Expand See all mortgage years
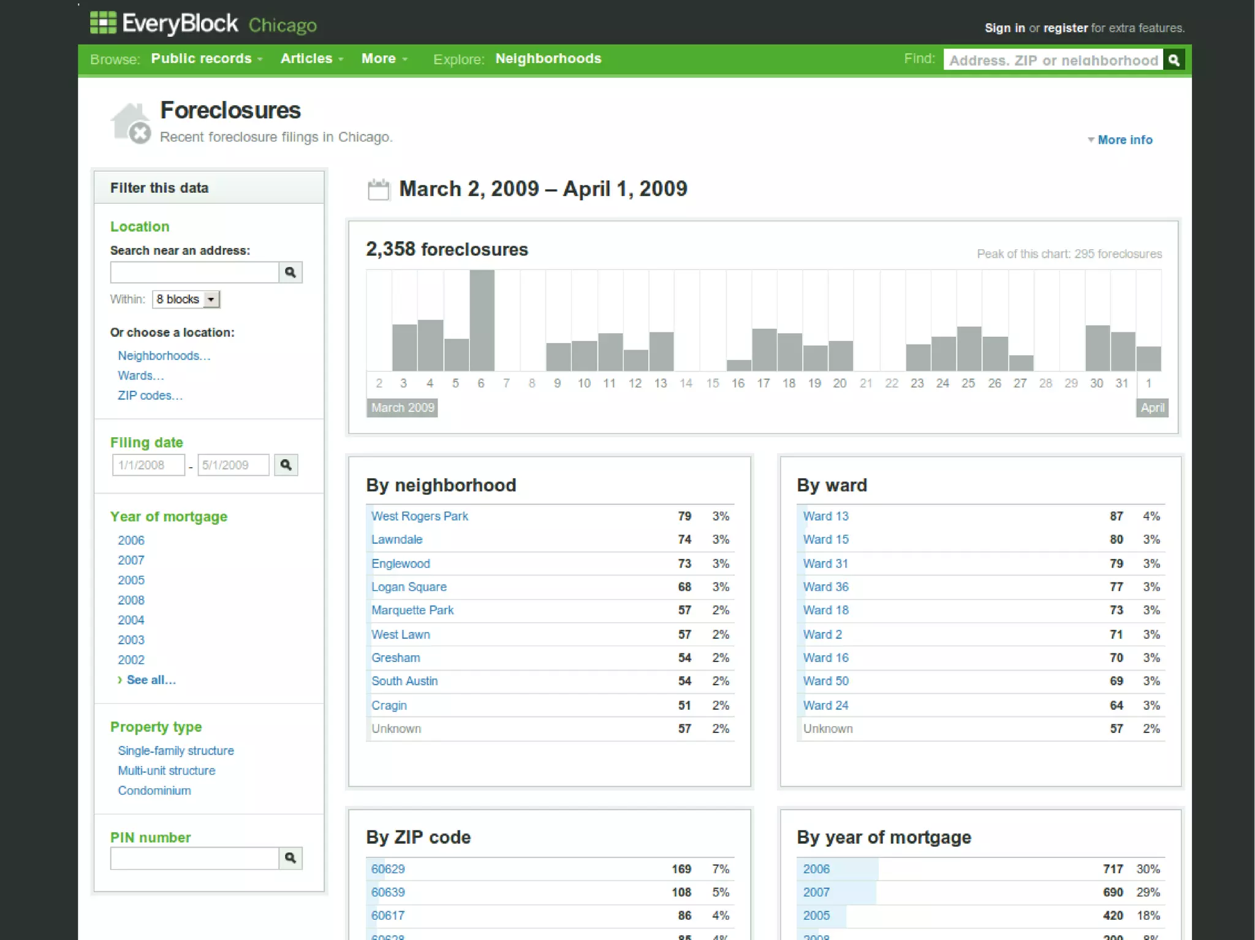This screenshot has height=940, width=1255. (151, 680)
